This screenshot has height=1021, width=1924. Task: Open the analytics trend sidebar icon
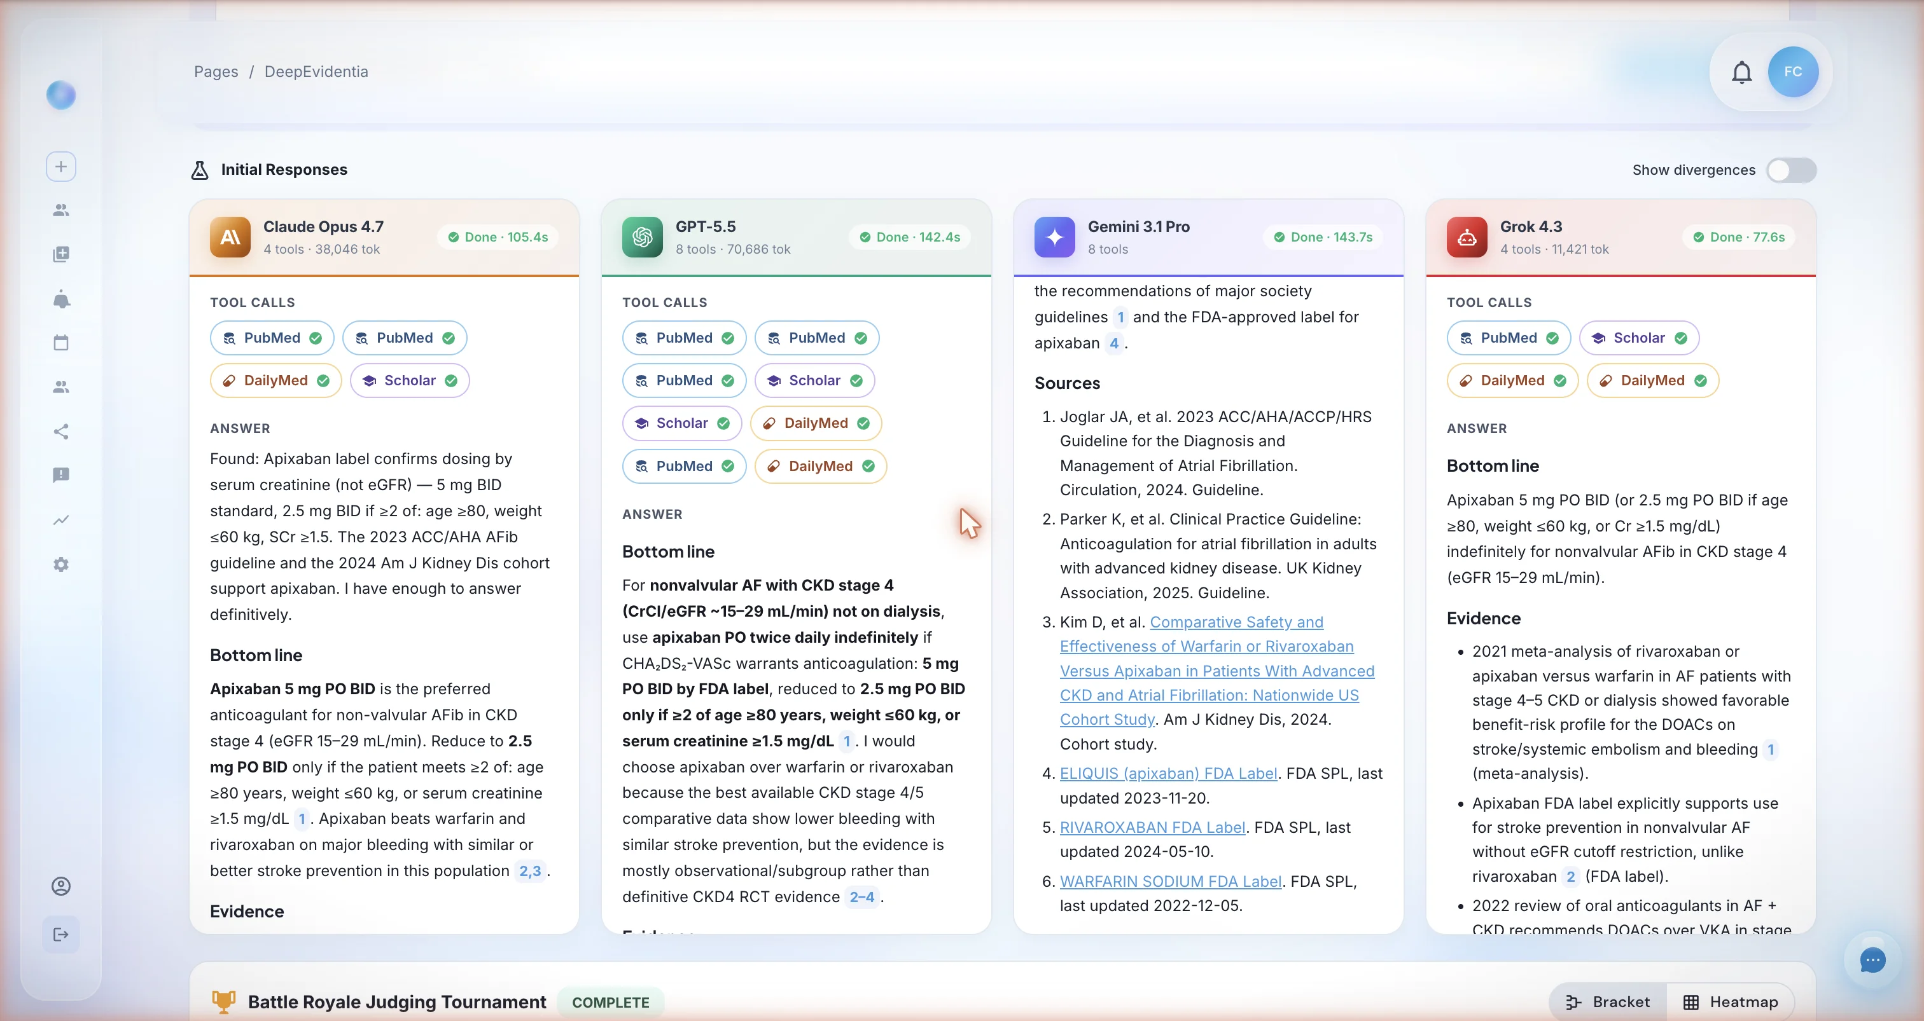(61, 519)
